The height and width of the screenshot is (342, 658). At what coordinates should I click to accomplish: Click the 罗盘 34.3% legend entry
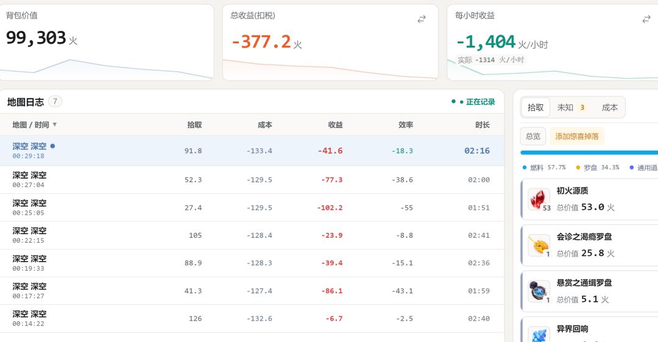[597, 168]
